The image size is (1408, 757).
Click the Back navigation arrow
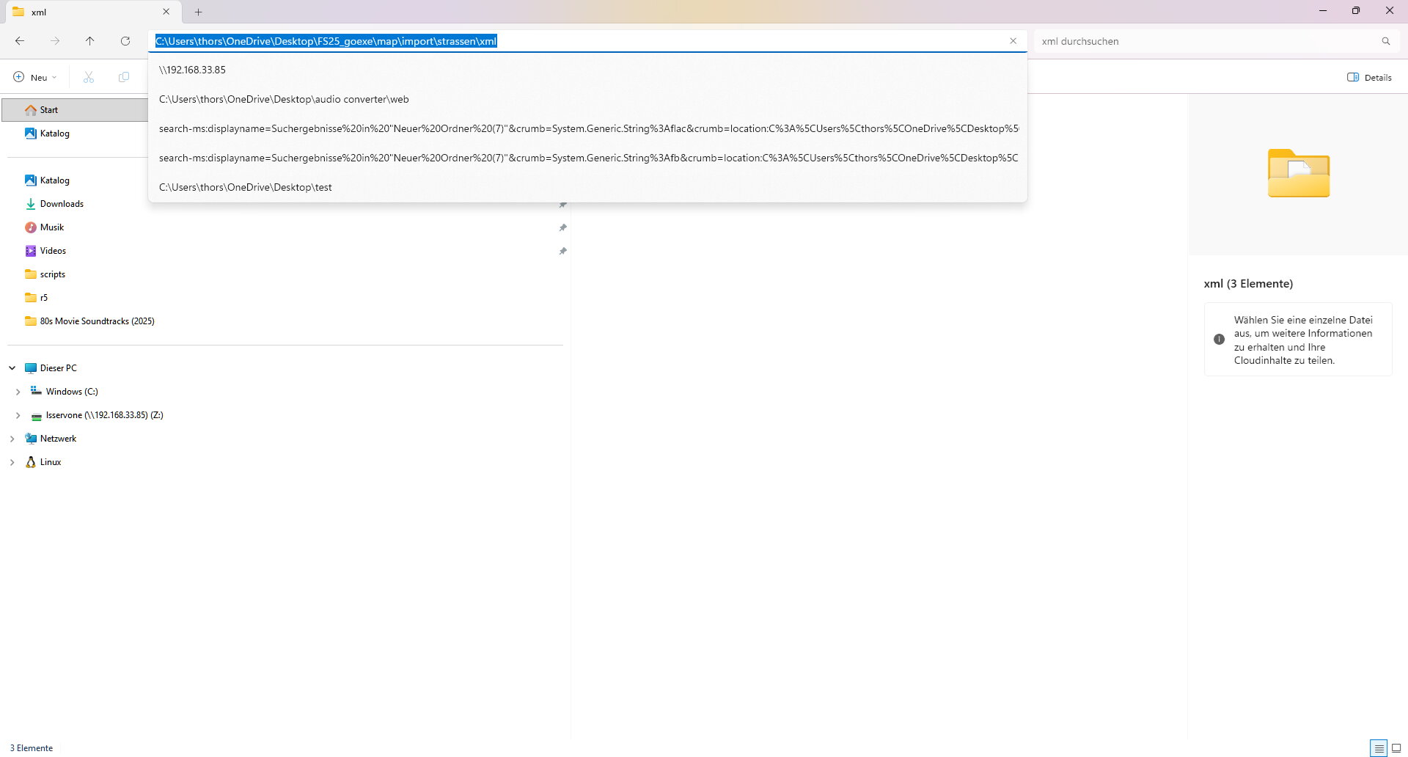point(20,41)
